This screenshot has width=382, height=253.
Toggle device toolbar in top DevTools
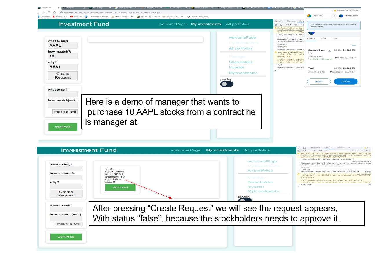coord(281,21)
